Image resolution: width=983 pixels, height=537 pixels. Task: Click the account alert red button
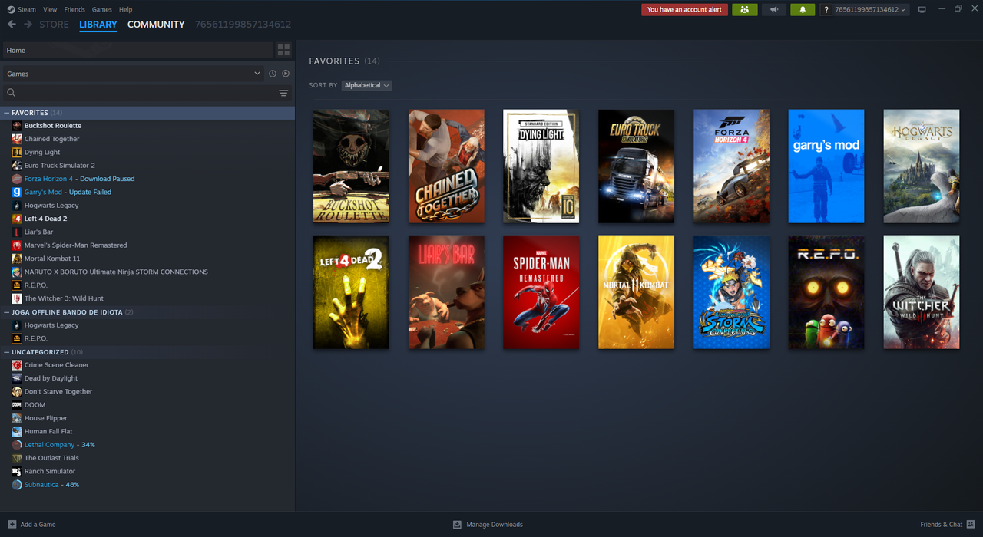tap(685, 9)
